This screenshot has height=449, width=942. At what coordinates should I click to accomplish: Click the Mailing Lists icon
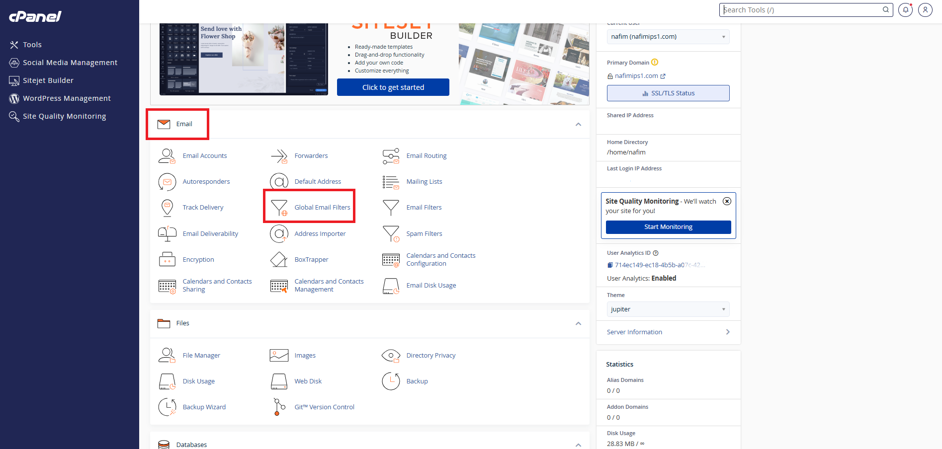pyautogui.click(x=391, y=182)
